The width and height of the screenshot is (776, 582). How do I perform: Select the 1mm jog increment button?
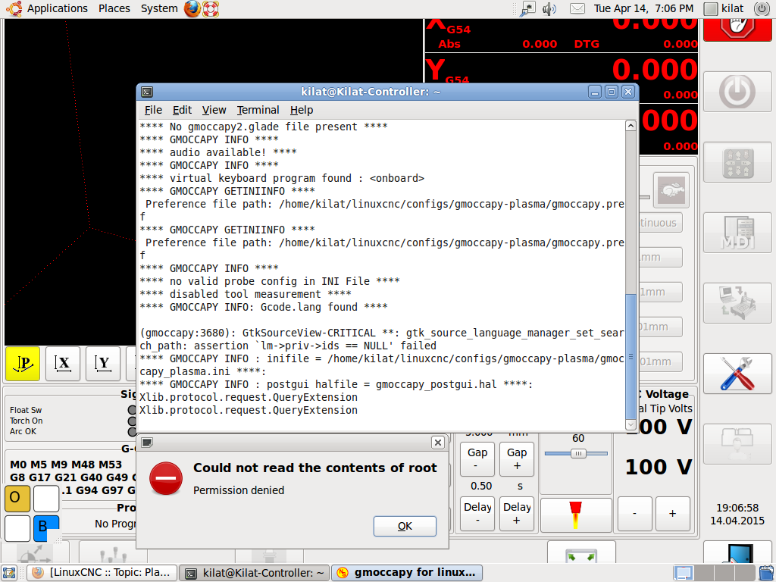point(661,292)
